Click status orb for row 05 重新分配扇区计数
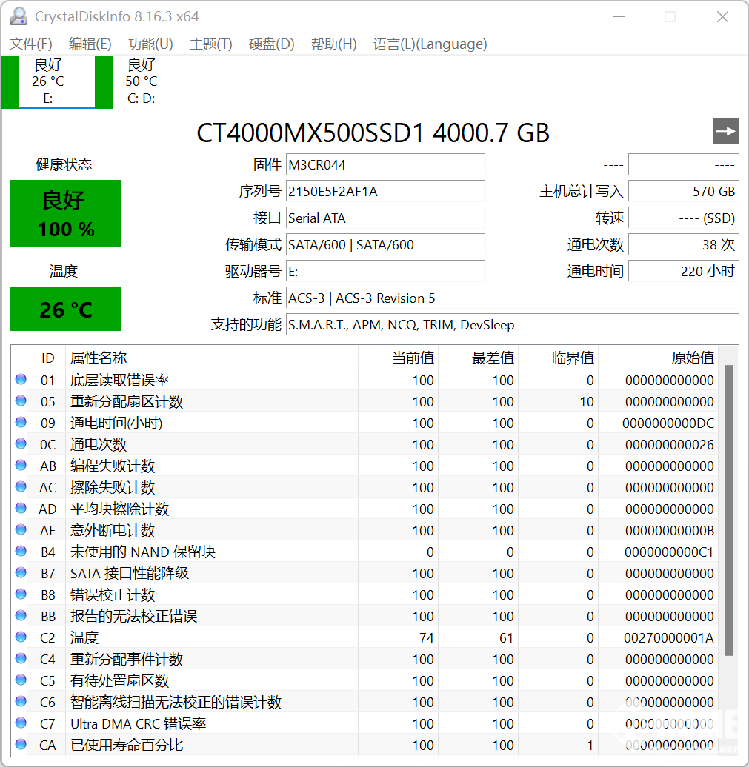 pos(21,401)
